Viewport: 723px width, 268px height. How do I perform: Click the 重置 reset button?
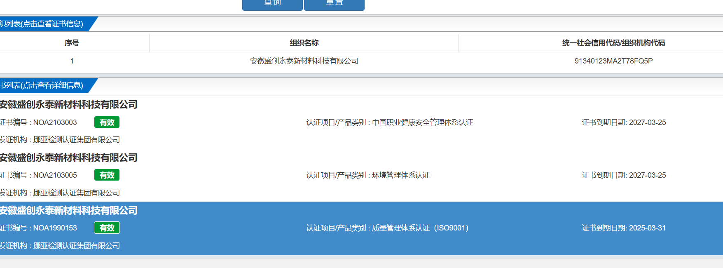click(x=334, y=4)
